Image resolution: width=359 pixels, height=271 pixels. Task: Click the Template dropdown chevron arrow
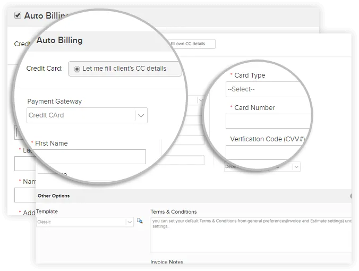coord(130,222)
